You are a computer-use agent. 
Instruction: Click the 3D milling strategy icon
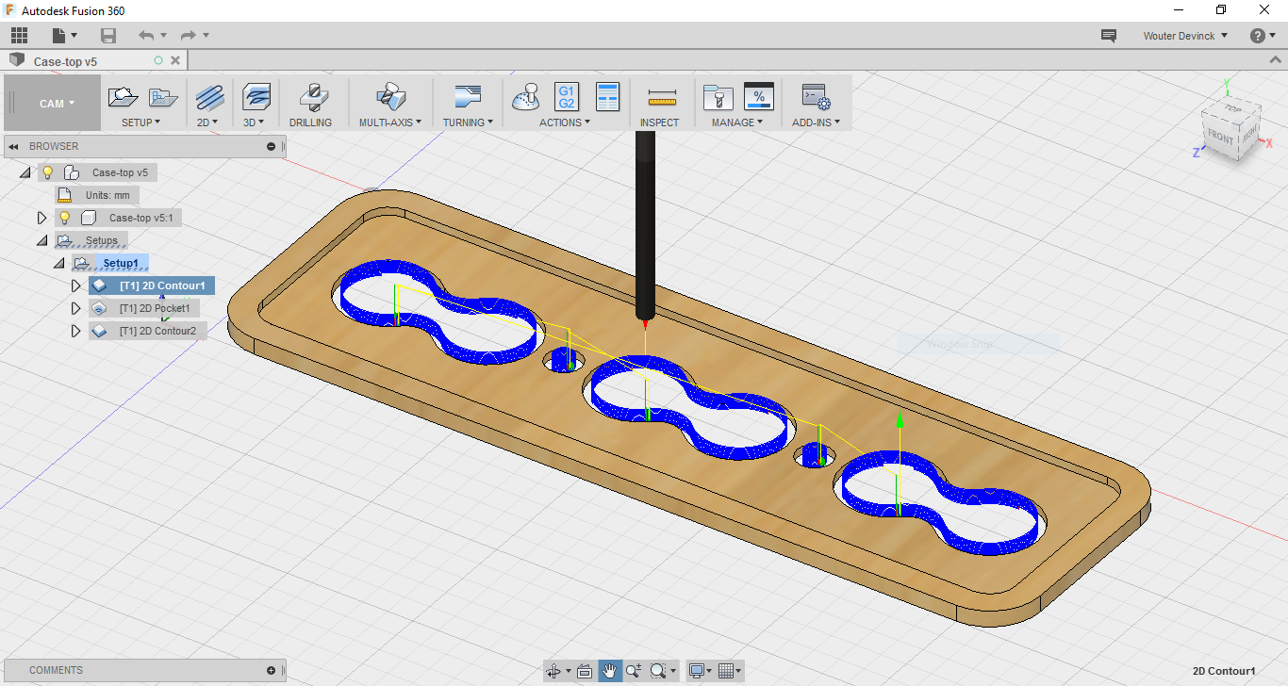coord(256,96)
